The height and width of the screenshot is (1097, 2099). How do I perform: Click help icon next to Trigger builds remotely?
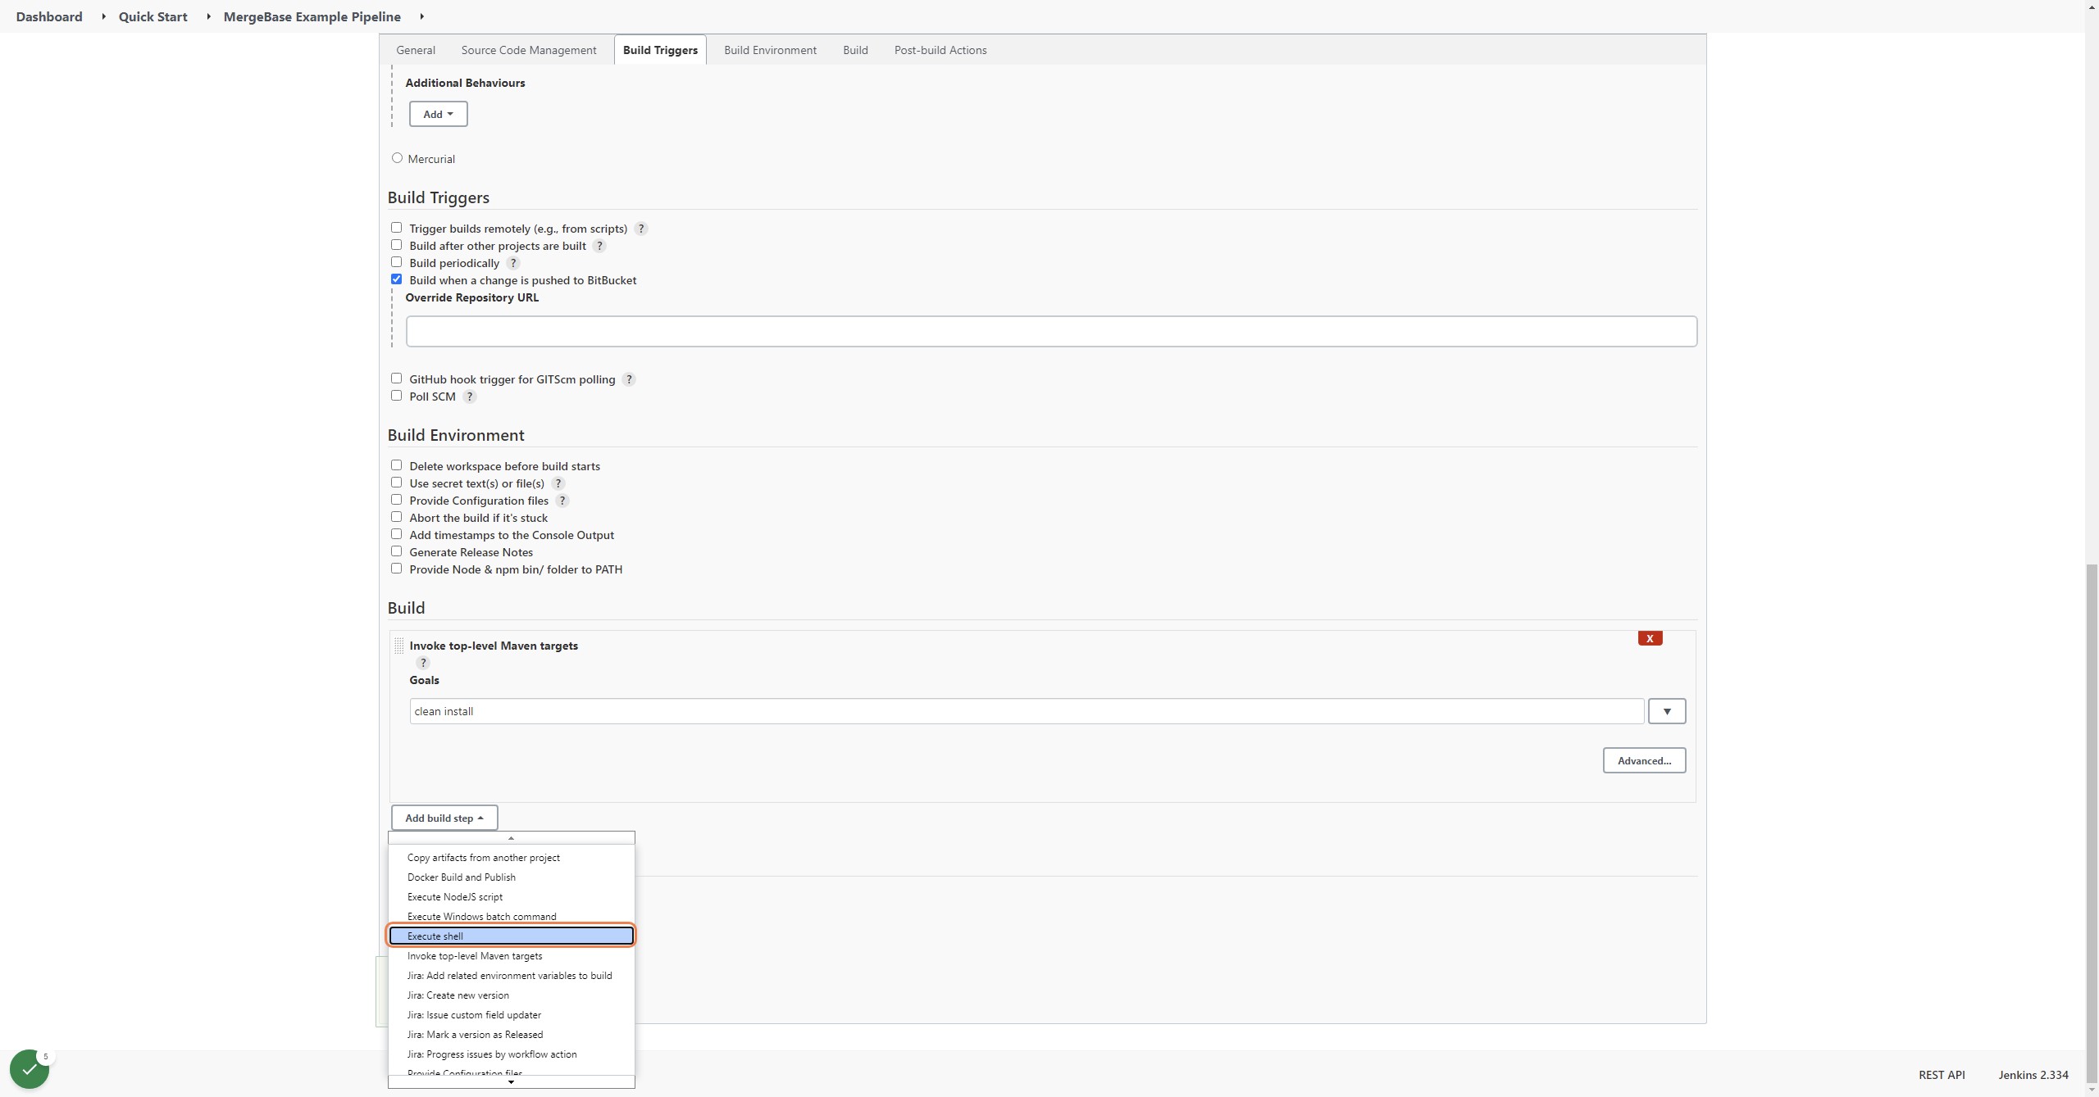(641, 229)
